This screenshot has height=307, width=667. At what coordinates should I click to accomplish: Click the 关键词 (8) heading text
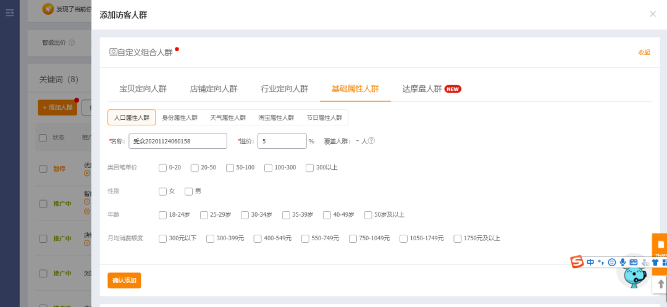coord(59,79)
